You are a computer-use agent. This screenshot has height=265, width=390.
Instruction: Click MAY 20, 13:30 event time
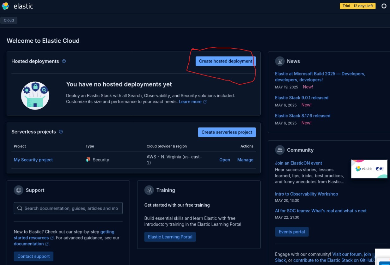click(x=287, y=201)
